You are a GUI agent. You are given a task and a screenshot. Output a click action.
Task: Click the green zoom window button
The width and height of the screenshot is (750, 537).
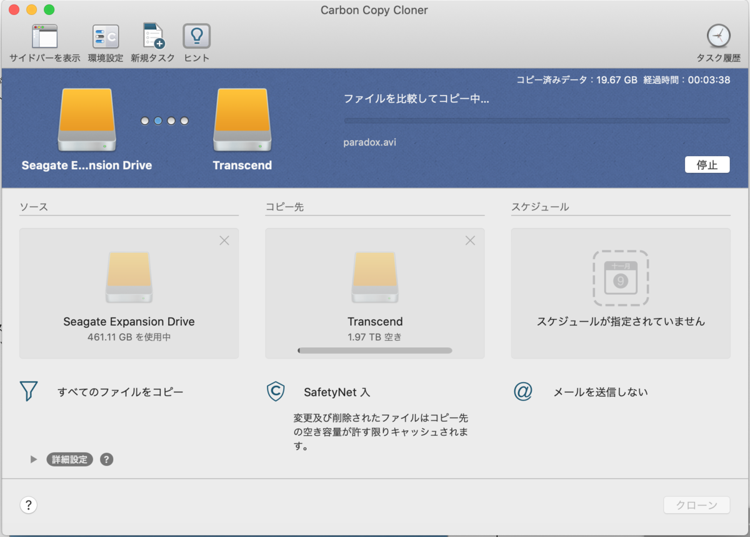point(49,10)
